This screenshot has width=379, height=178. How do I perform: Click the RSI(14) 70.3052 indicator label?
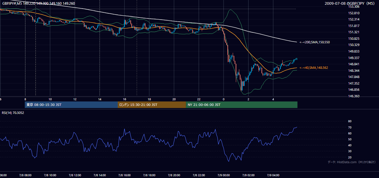[13, 113]
